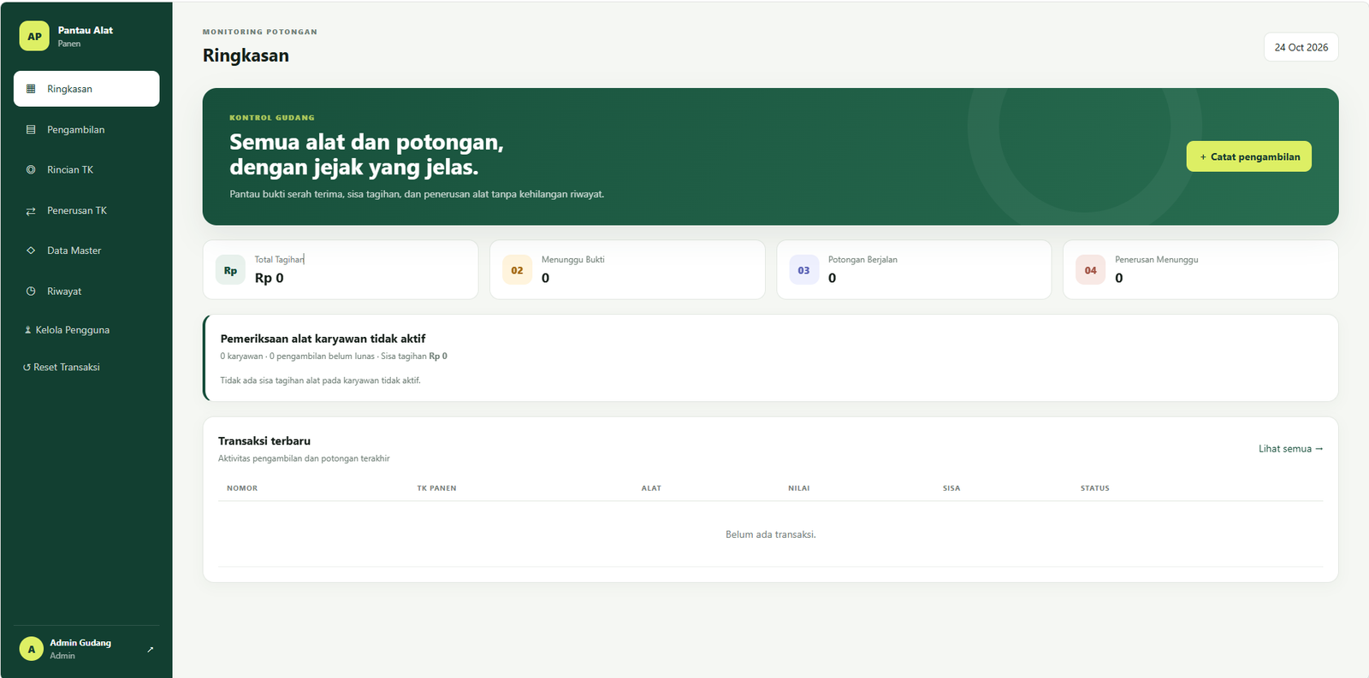Image resolution: width=1369 pixels, height=678 pixels.
Task: Click the Pantau Alat app title
Action: coord(86,30)
